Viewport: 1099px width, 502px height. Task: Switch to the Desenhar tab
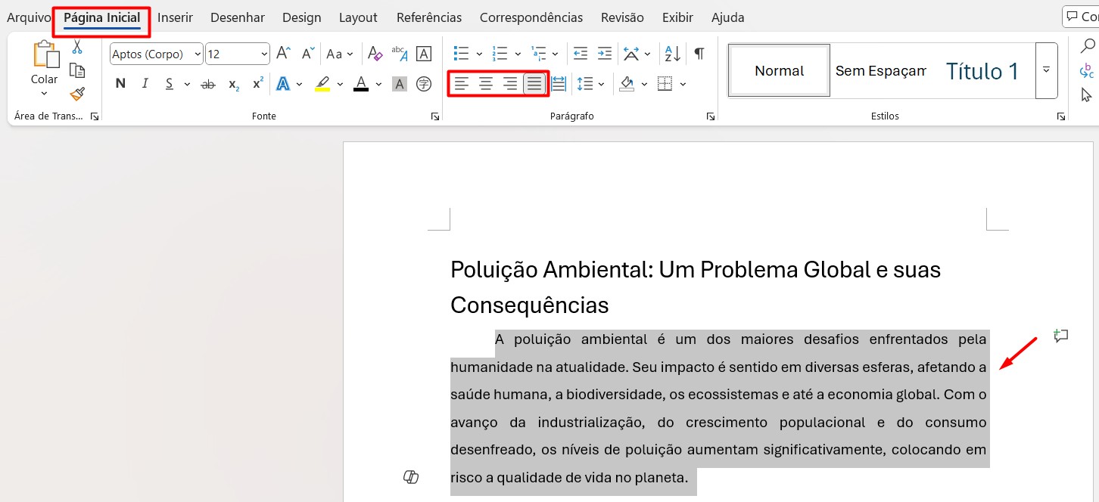(238, 17)
